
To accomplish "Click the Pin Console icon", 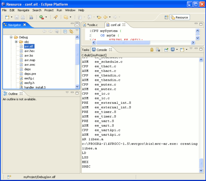I will point(166,50).
